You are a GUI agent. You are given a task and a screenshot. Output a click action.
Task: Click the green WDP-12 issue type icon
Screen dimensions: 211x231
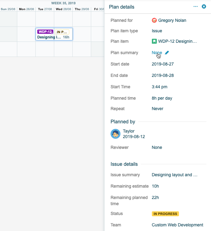(x=154, y=41)
